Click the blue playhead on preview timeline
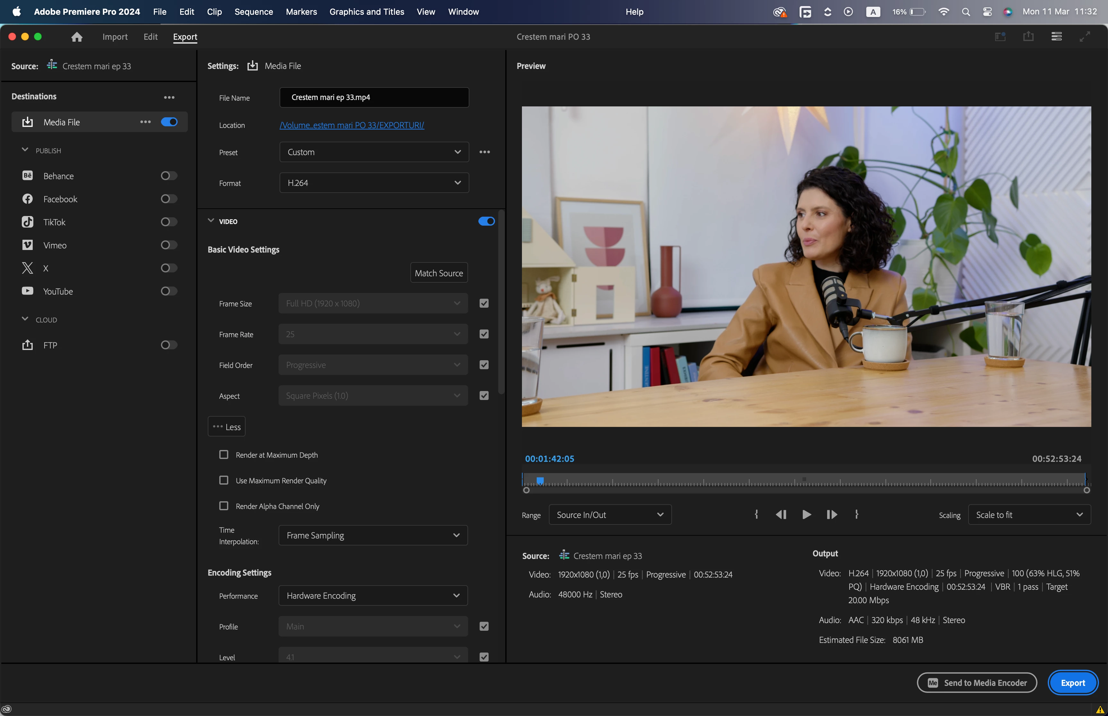This screenshot has height=716, width=1108. tap(540, 480)
